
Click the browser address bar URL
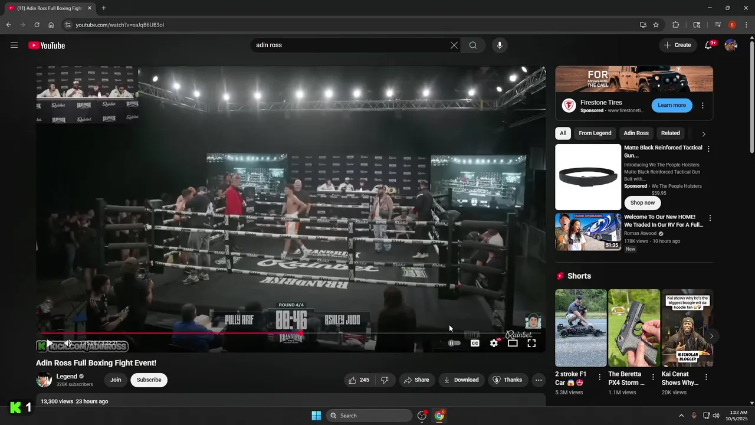point(120,25)
